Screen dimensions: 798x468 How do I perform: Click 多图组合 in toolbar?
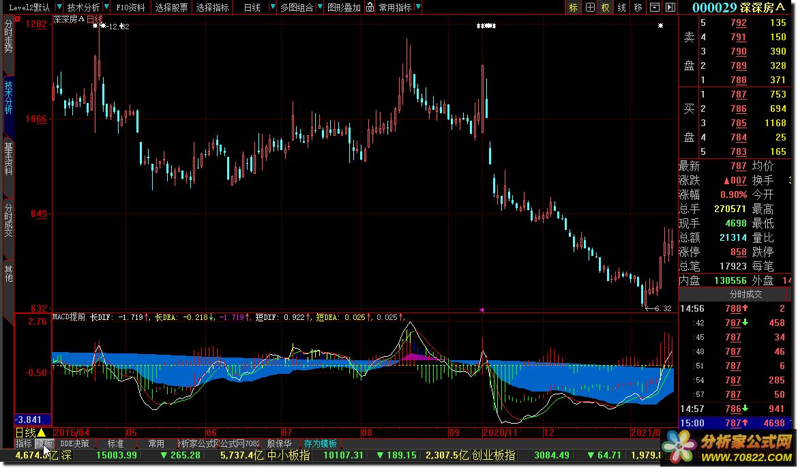(297, 7)
